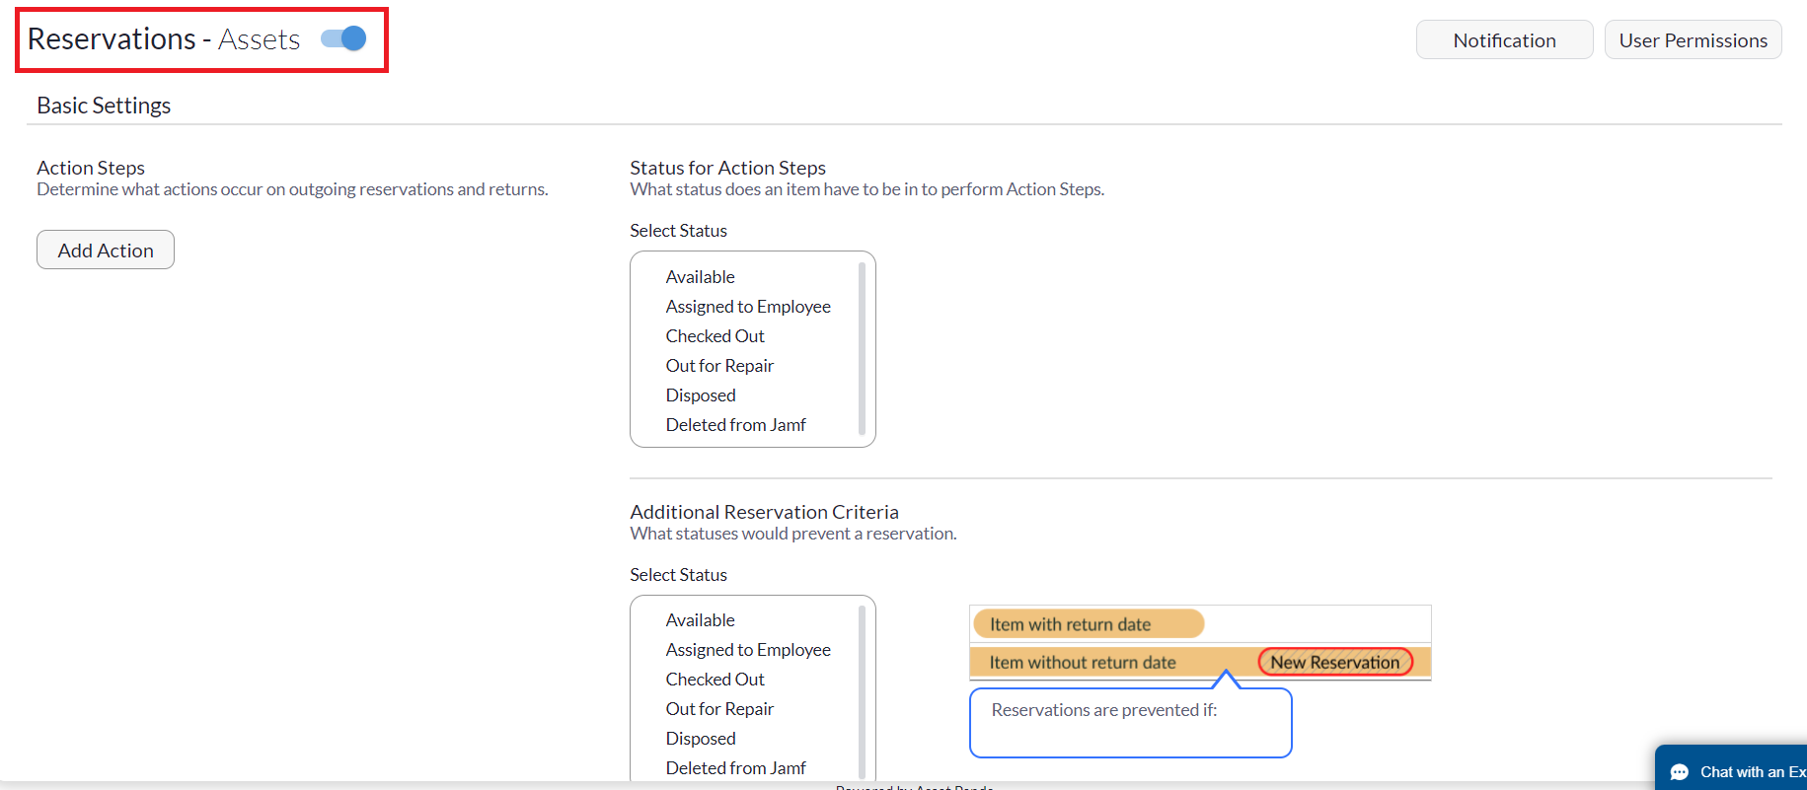Open the Notification settings
The height and width of the screenshot is (790, 1807).
point(1504,40)
